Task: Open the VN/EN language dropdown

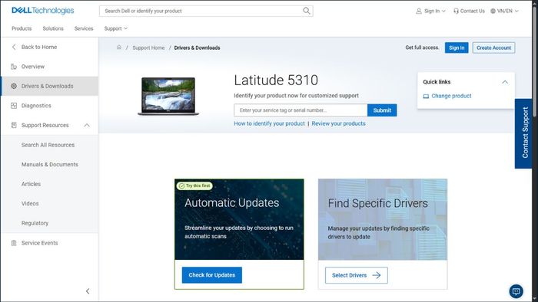Action: coord(505,11)
